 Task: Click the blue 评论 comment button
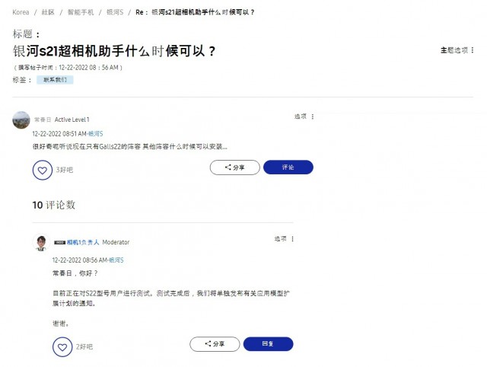pos(288,168)
